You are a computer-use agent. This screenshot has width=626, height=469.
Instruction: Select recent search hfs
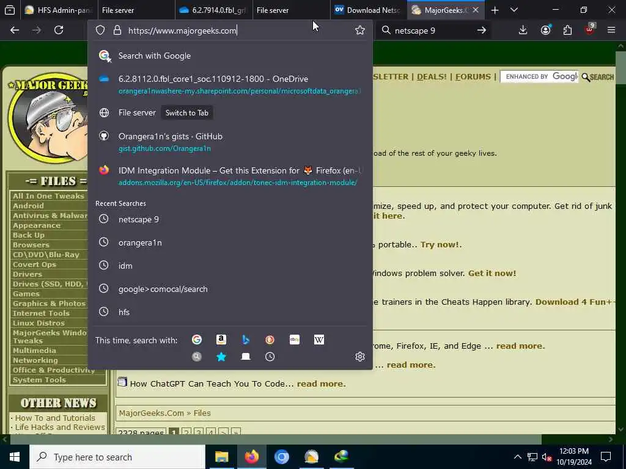click(230, 312)
